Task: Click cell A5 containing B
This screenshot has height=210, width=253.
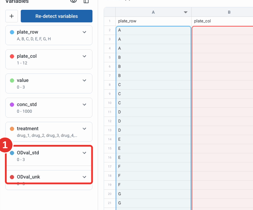Action: pyautogui.click(x=153, y=57)
